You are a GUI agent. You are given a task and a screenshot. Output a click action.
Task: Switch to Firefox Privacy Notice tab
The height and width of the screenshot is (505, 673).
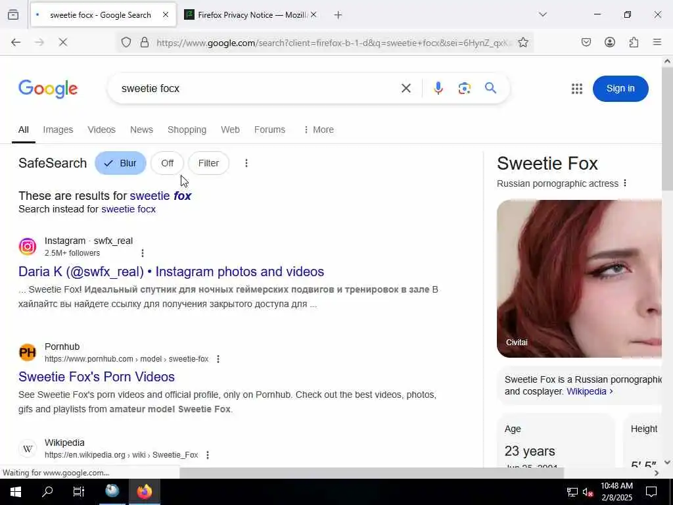click(252, 15)
